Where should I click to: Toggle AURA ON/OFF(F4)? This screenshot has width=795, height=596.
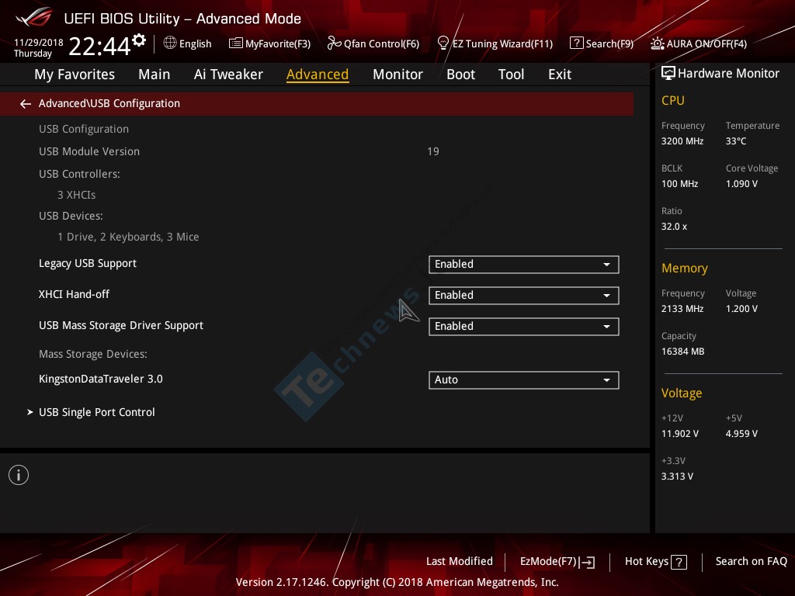pyautogui.click(x=699, y=43)
